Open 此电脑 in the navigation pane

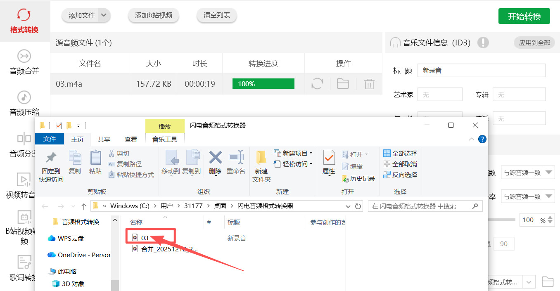coord(62,271)
